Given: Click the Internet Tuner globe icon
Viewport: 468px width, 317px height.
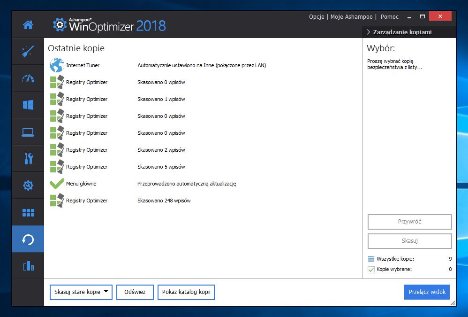Looking at the screenshot, I should 57,65.
